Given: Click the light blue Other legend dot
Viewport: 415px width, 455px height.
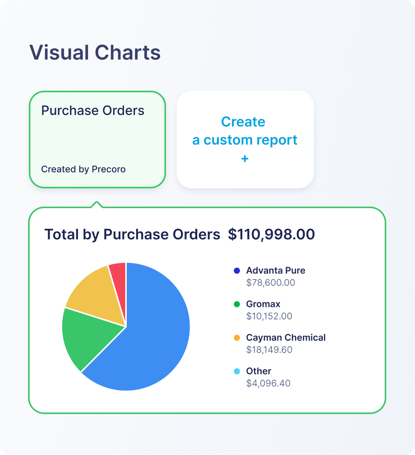Looking at the screenshot, I should click(237, 371).
